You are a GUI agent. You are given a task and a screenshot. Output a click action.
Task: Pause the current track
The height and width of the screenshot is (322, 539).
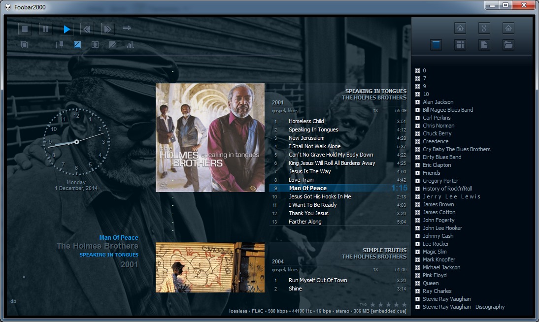46,29
